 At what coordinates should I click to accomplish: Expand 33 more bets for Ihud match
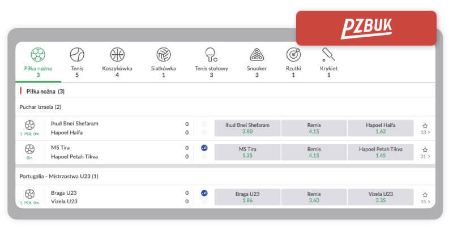pyautogui.click(x=425, y=133)
